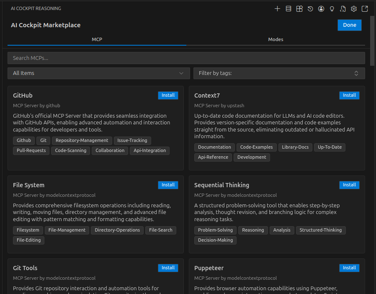Select the MCP tab
Image resolution: width=376 pixels, height=294 pixels.
97,39
